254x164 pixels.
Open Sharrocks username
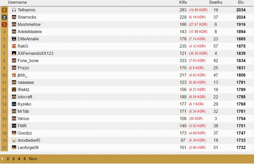click(x=27, y=17)
